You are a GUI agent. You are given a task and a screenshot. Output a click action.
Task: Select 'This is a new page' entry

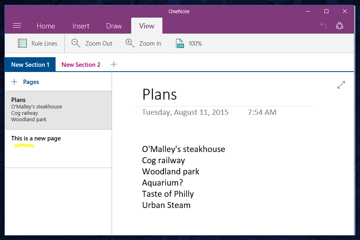pos(58,148)
